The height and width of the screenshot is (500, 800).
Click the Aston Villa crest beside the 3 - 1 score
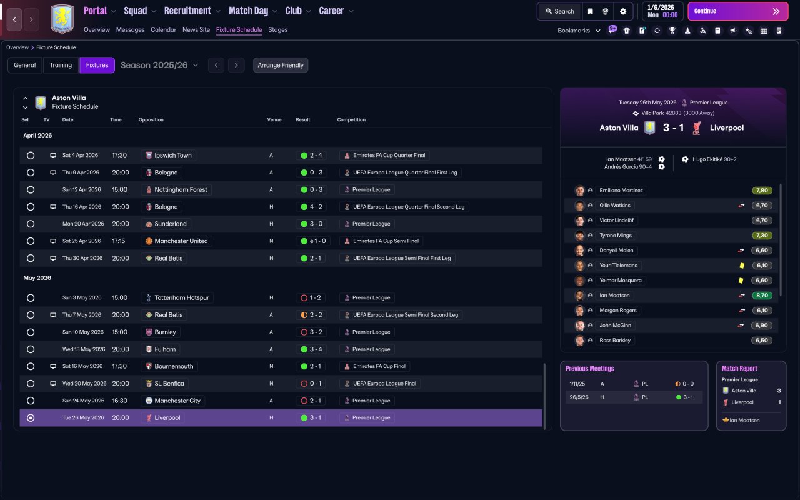tap(650, 127)
